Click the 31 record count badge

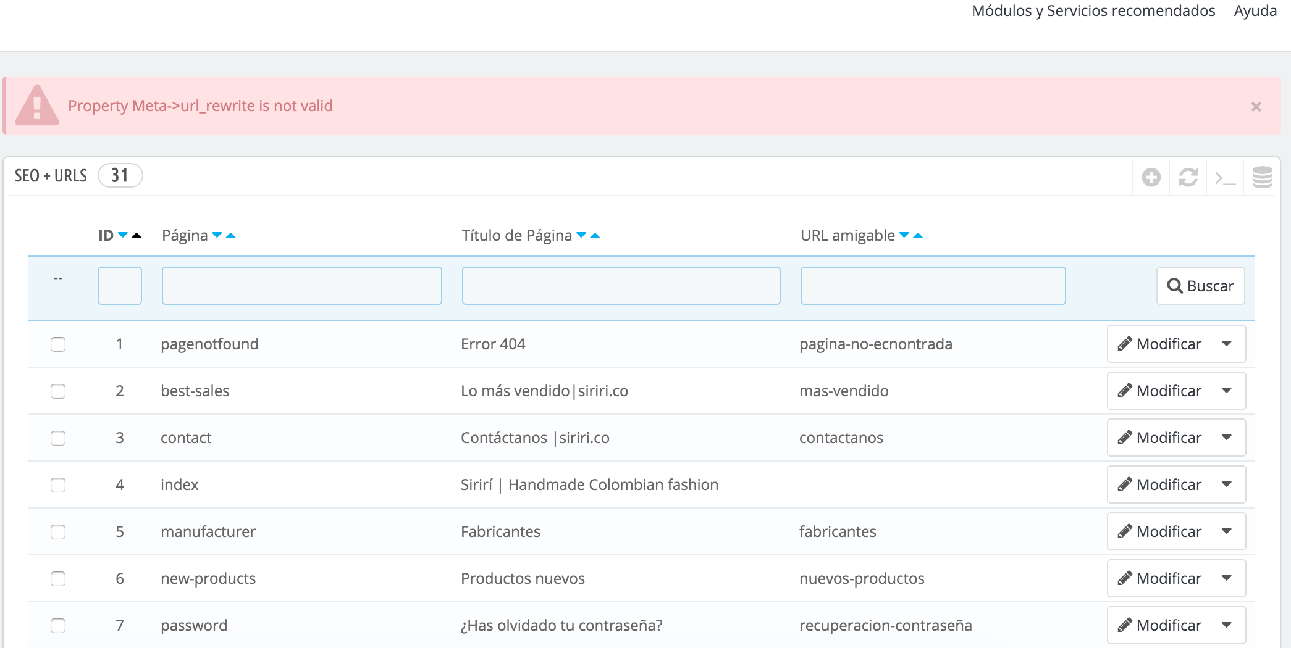(120, 176)
